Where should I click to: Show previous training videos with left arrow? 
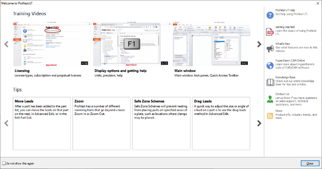[x=6, y=44]
